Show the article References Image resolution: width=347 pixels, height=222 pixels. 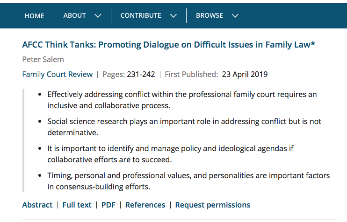coord(145,205)
